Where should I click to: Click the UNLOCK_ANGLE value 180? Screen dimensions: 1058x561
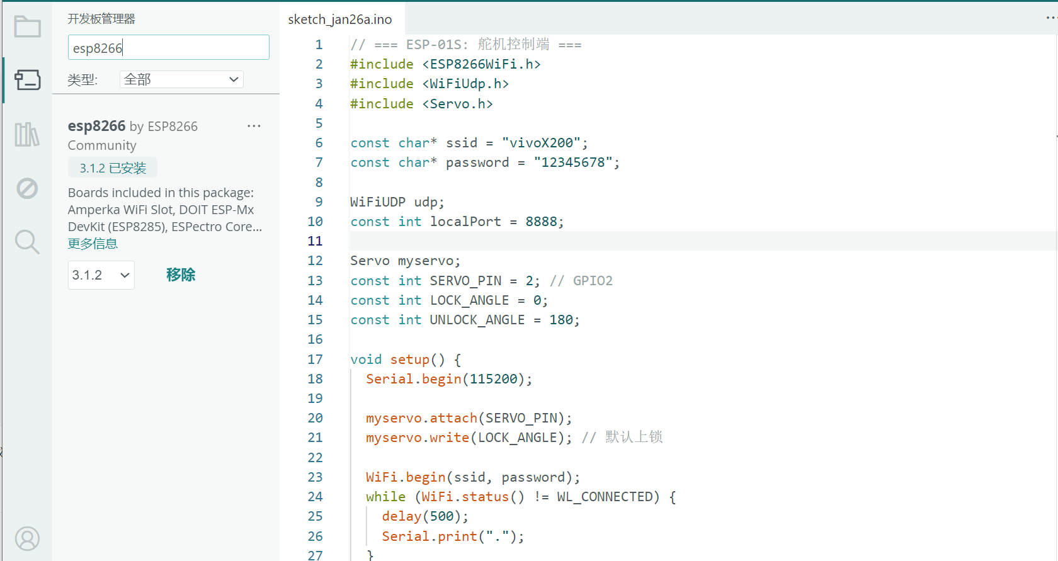point(561,320)
